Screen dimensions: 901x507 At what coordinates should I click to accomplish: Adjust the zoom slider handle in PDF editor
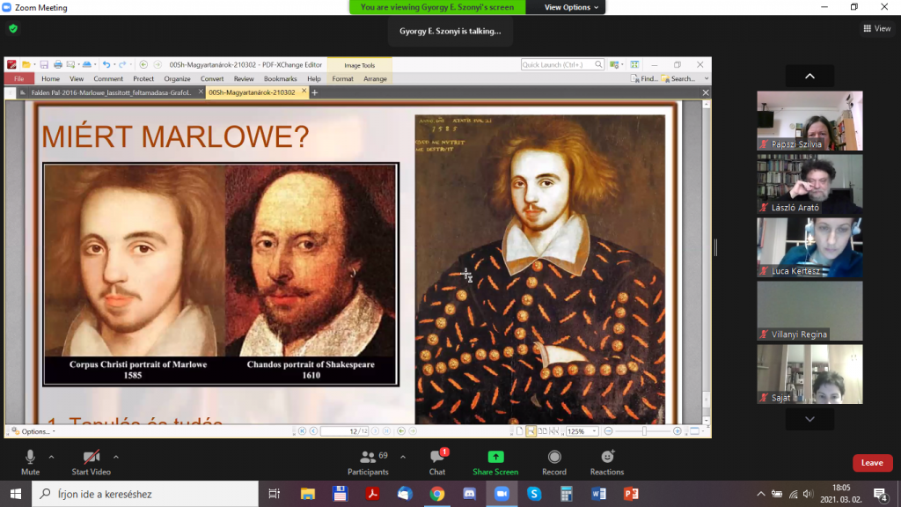[644, 431]
